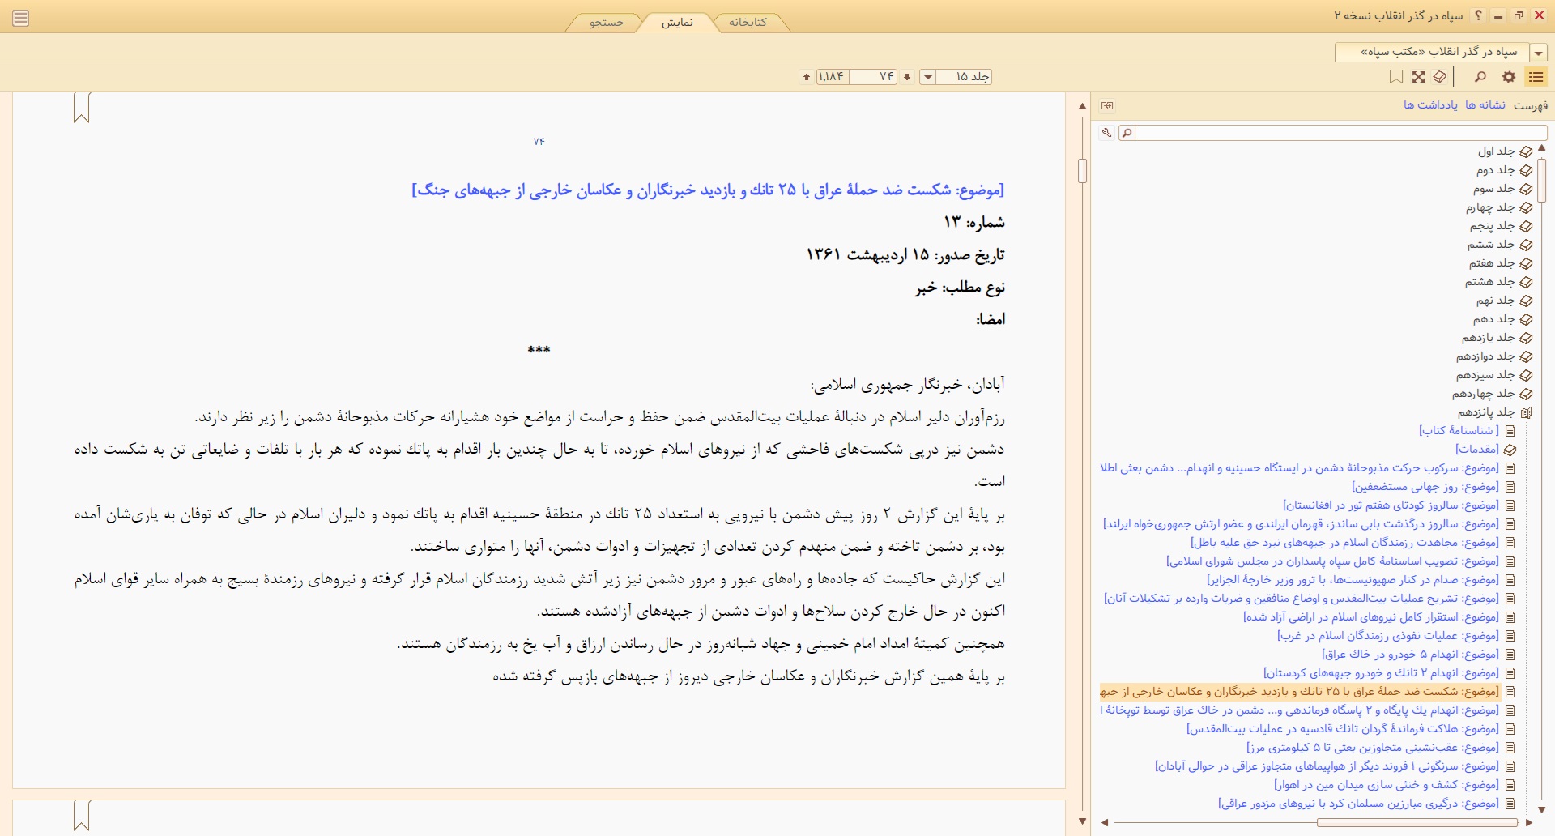
Task: Click the book icon in the toolbar
Action: [1440, 77]
